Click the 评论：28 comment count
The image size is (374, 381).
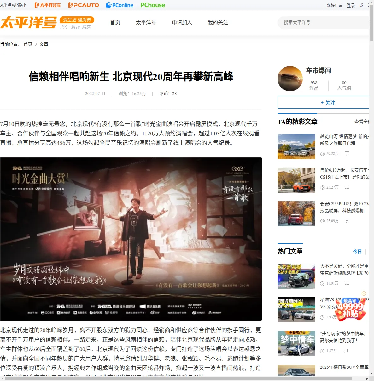[168, 94]
